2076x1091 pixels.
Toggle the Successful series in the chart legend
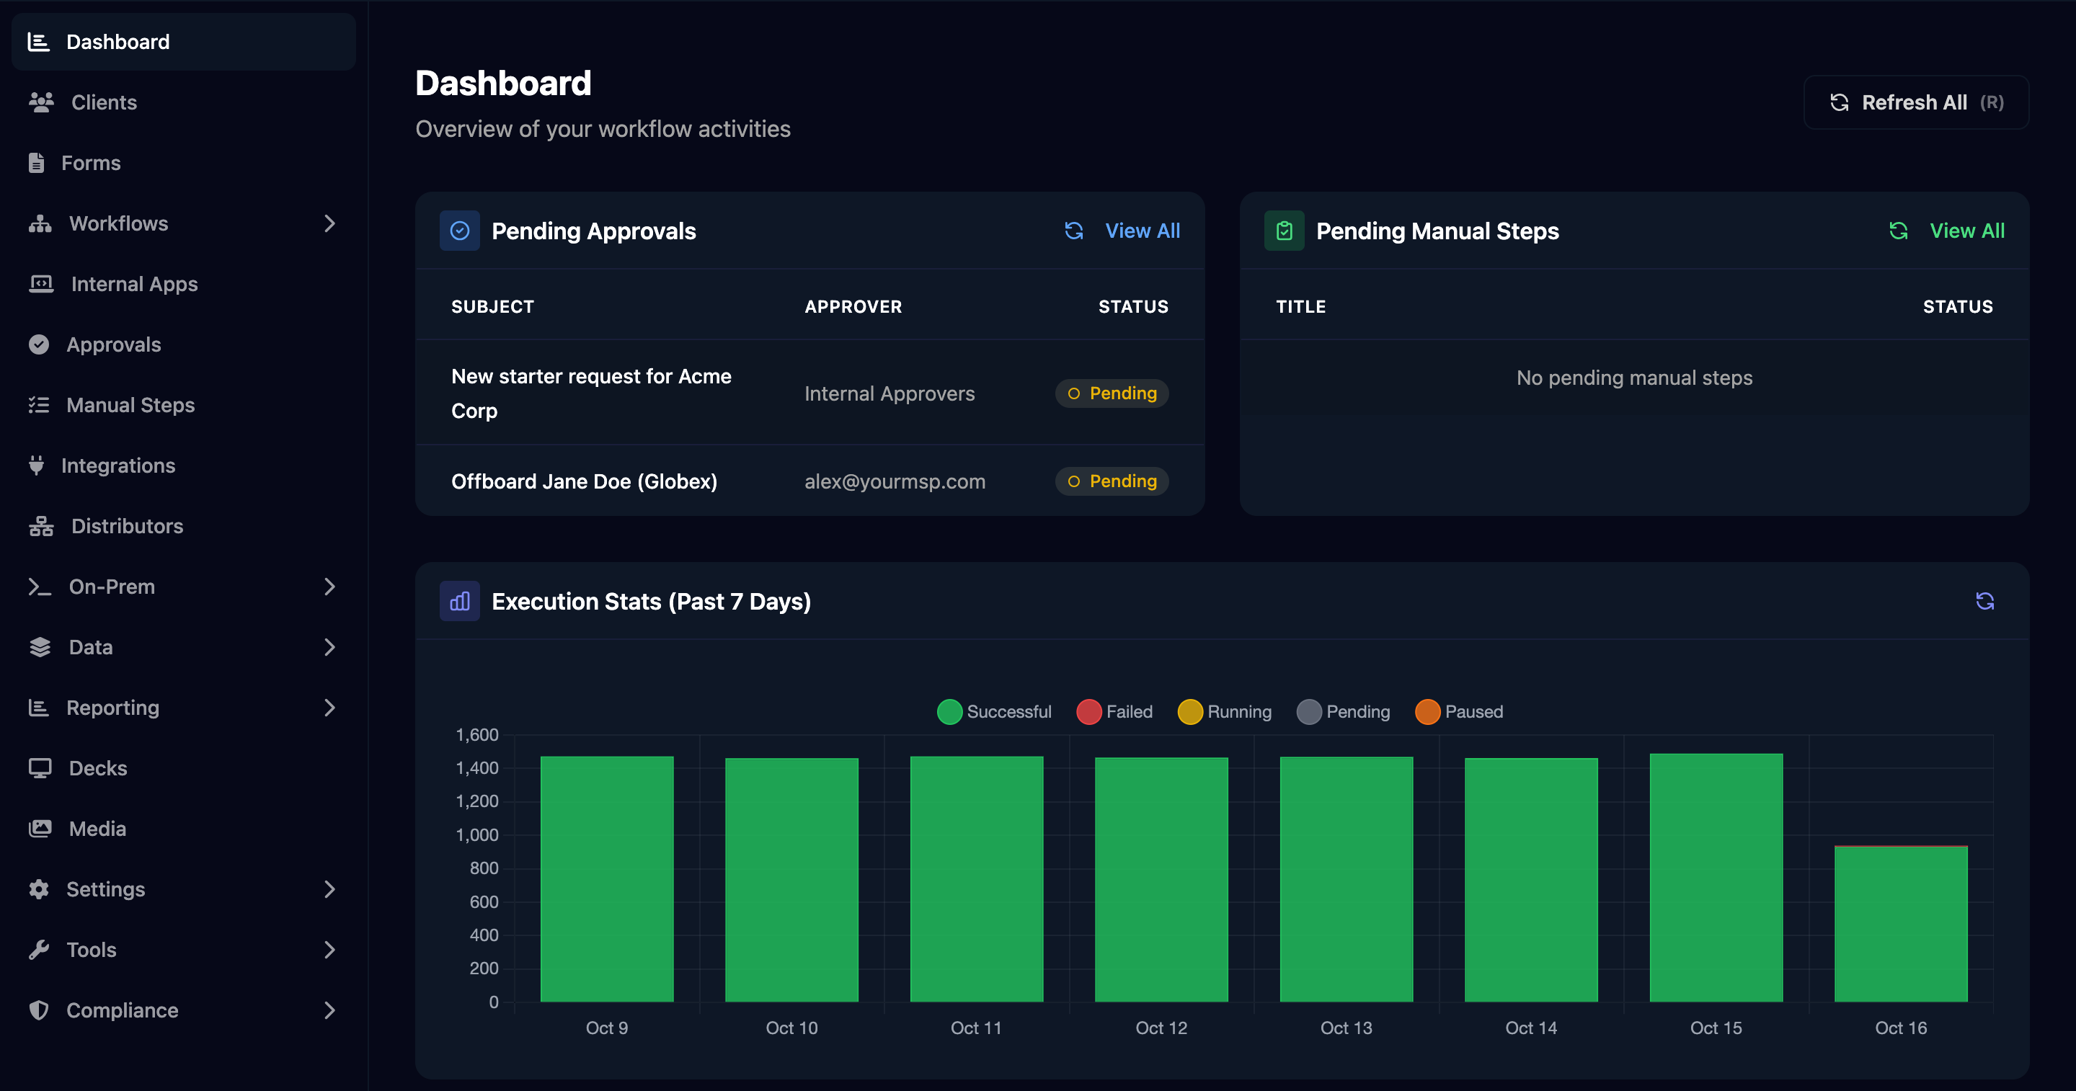pyautogui.click(x=995, y=711)
